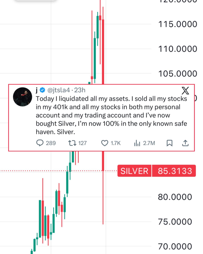
Task: Click the 115.0000 price axis label
Action: click(177, 24)
